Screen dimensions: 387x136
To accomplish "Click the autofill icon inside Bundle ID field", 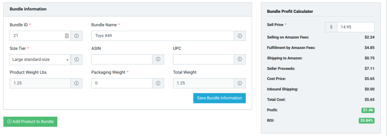I will [x=67, y=36].
